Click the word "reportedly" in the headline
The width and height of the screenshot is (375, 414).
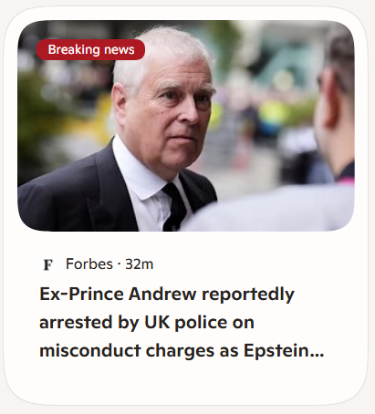[x=248, y=295]
